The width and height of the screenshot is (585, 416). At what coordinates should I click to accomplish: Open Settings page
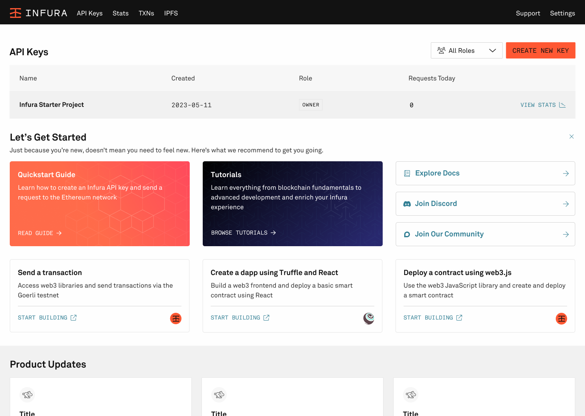coord(563,13)
